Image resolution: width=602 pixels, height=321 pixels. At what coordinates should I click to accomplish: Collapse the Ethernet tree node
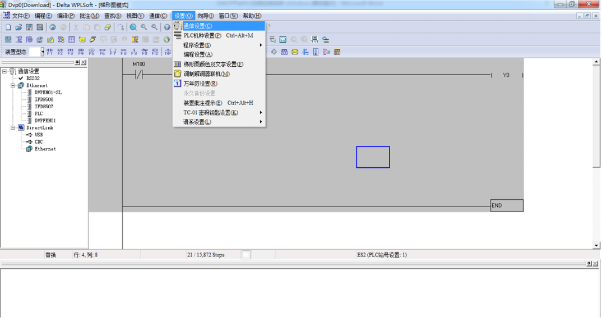tap(13, 85)
